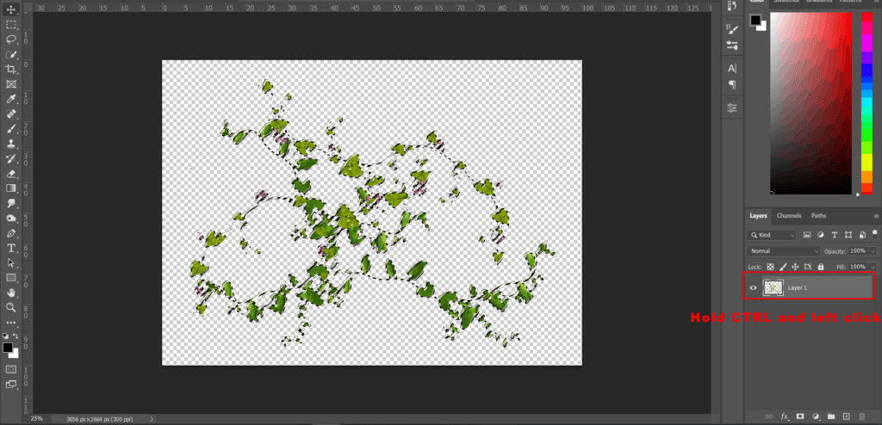This screenshot has height=425, width=882.
Task: Lock layer position
Action: click(x=795, y=267)
